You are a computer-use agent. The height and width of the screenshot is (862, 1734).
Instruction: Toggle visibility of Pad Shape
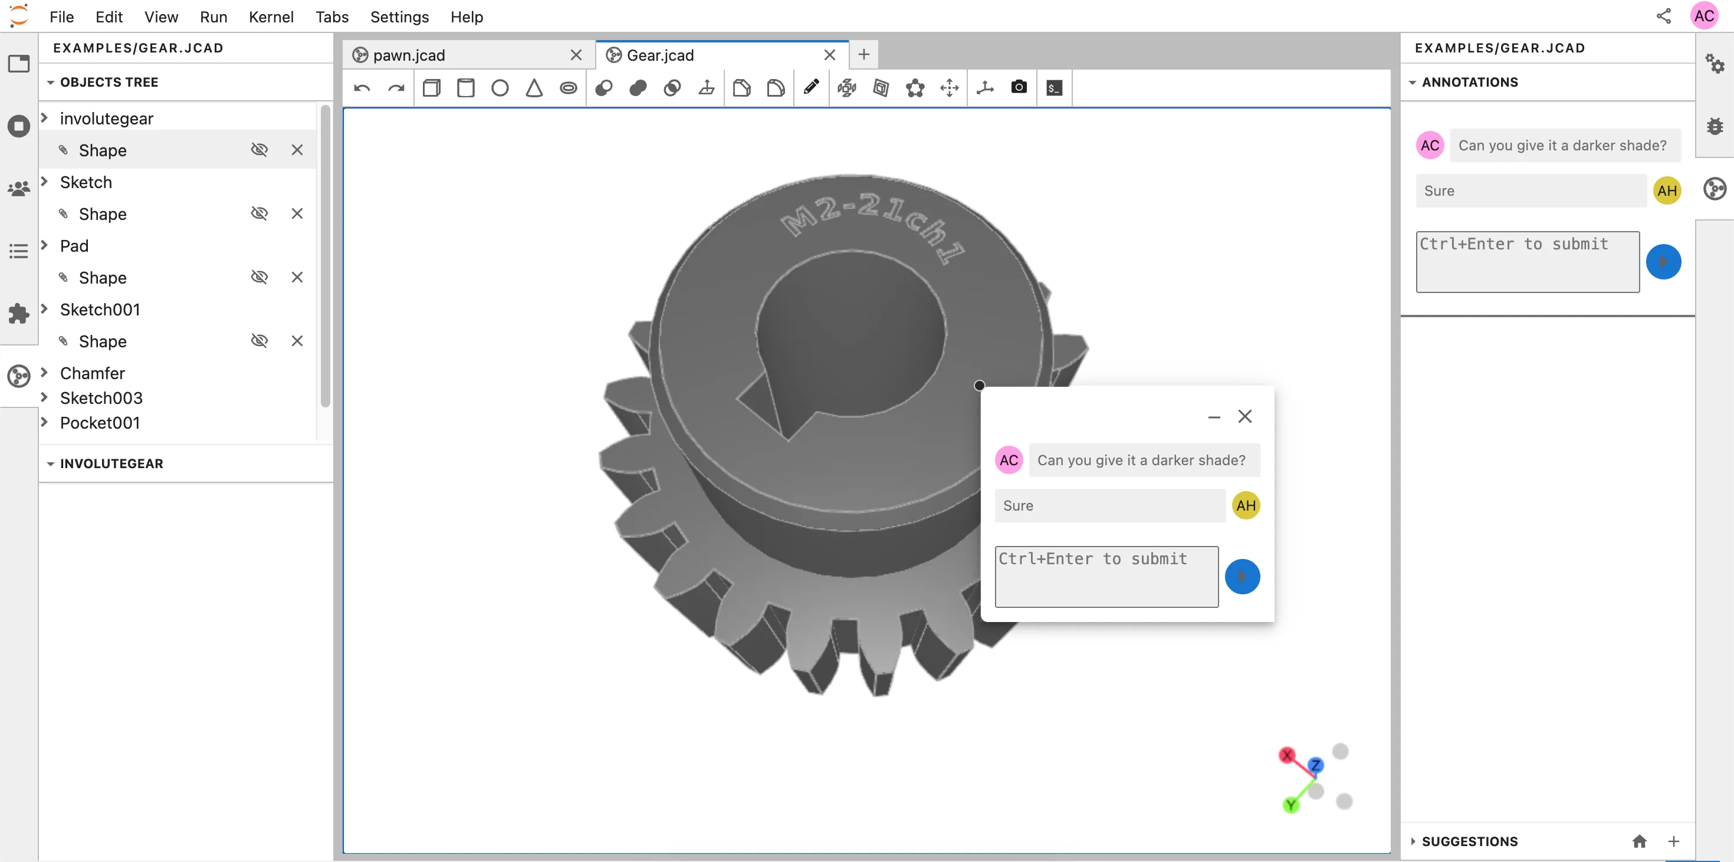click(x=259, y=277)
